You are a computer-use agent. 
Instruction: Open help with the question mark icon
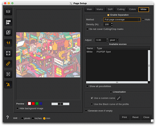pos(8,118)
